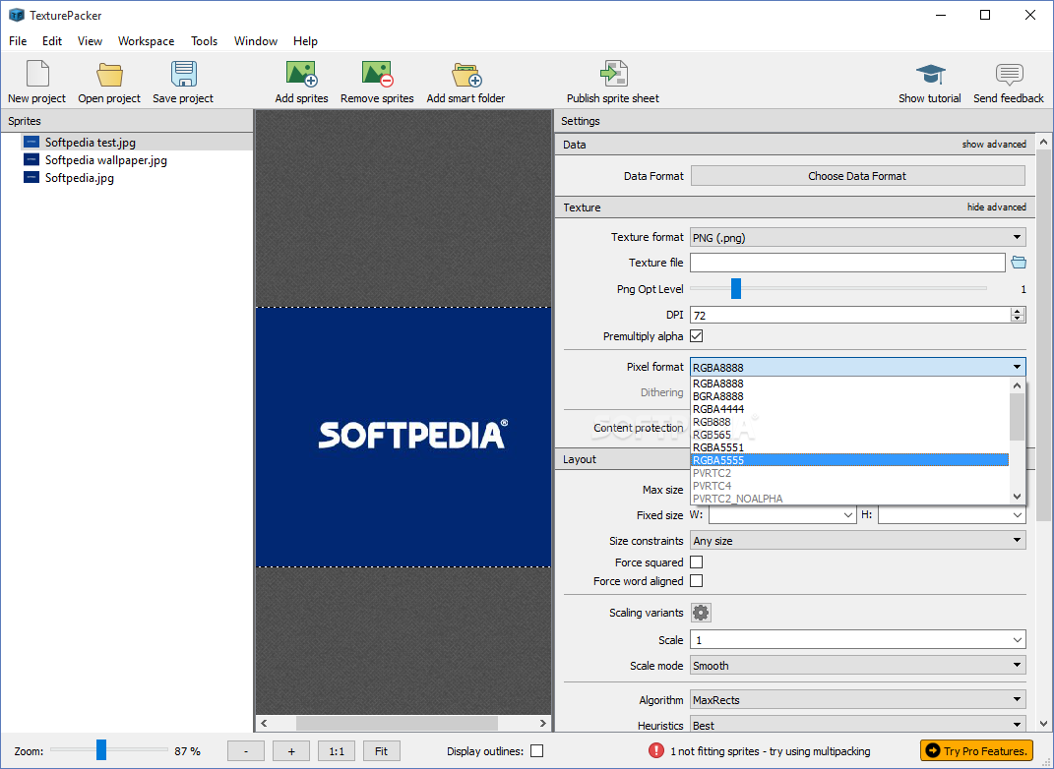
Task: Click the Remove sprites icon
Action: click(x=377, y=74)
